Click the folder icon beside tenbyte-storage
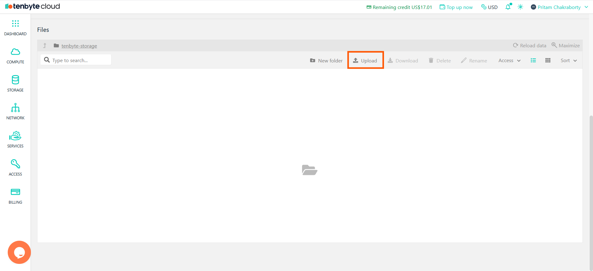This screenshot has height=271, width=593. pos(56,46)
